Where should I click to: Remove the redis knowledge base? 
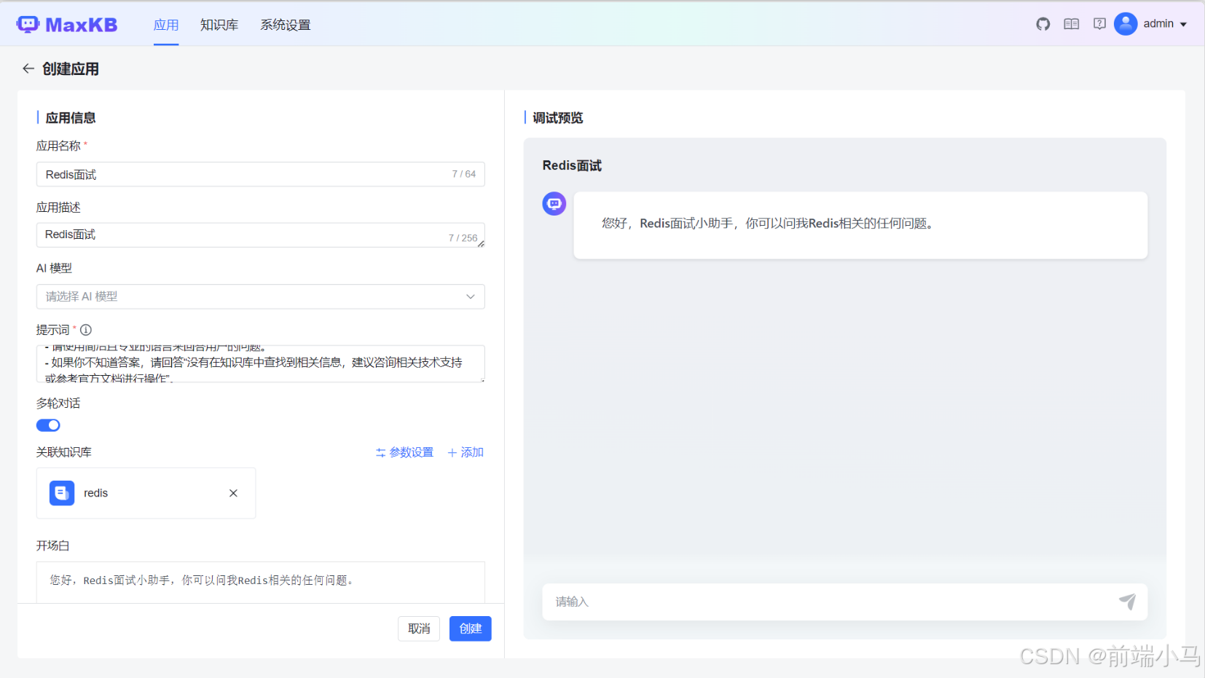click(233, 493)
